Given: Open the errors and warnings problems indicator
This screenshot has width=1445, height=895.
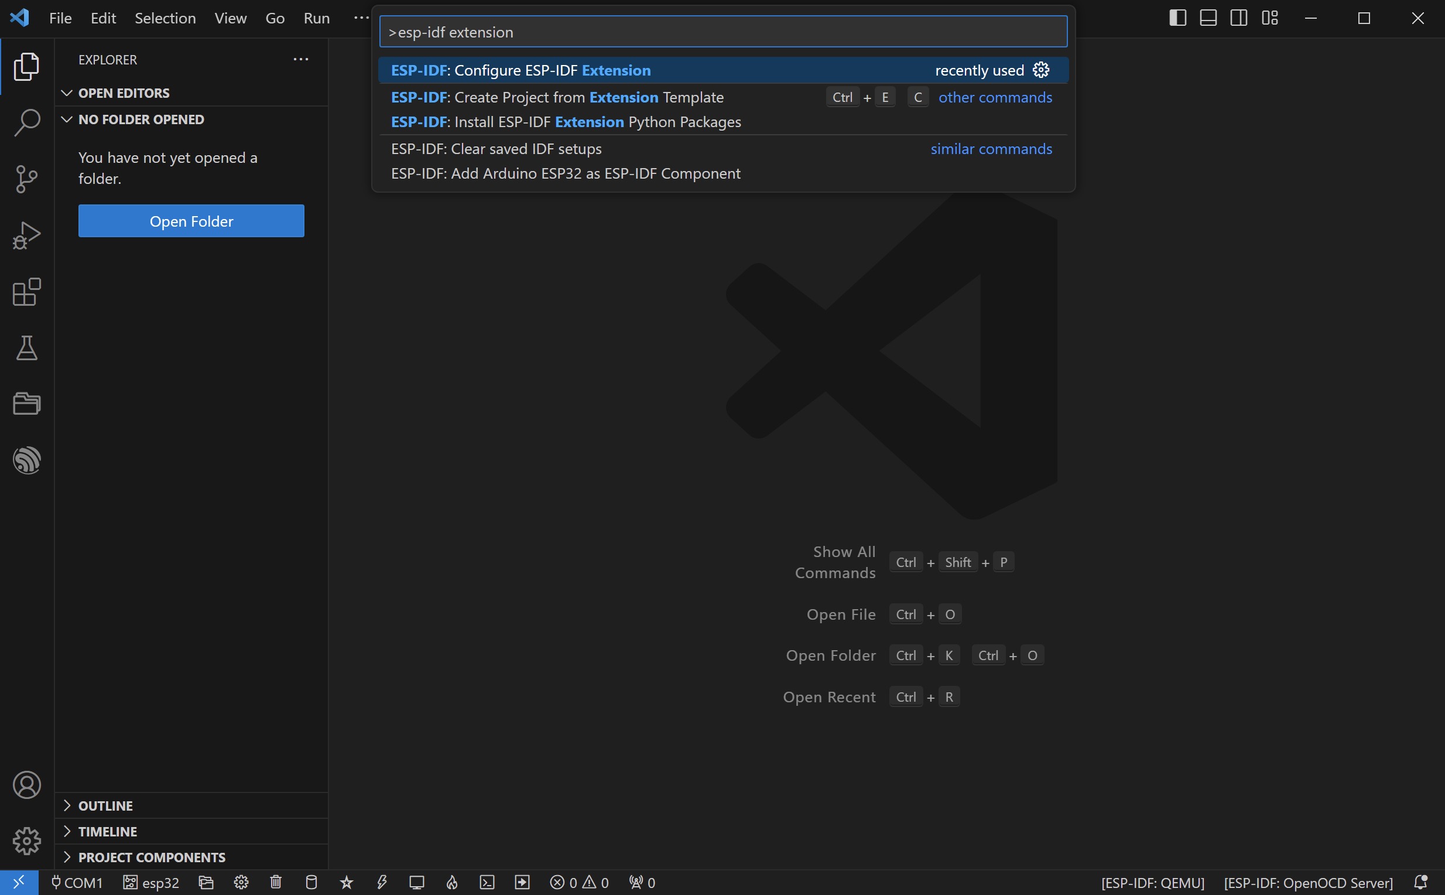Looking at the screenshot, I should [579, 883].
